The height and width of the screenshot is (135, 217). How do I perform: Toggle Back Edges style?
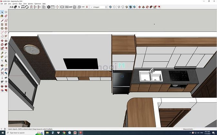tap(114, 7)
